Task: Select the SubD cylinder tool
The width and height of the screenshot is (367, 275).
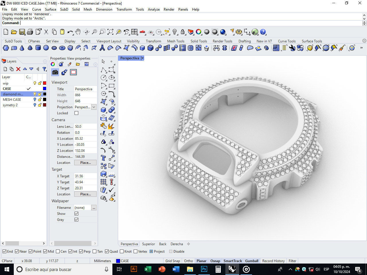Action: (x=38, y=48)
